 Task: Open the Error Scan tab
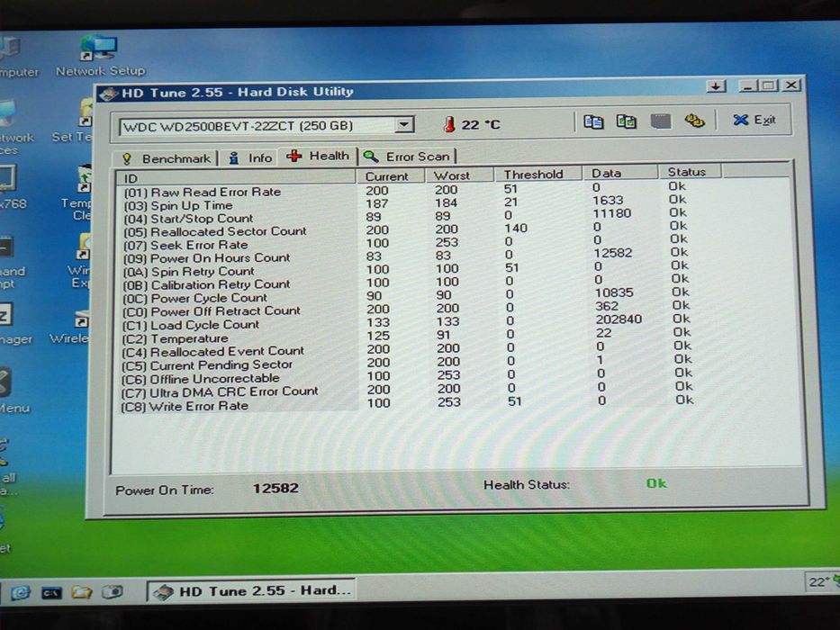click(x=407, y=157)
